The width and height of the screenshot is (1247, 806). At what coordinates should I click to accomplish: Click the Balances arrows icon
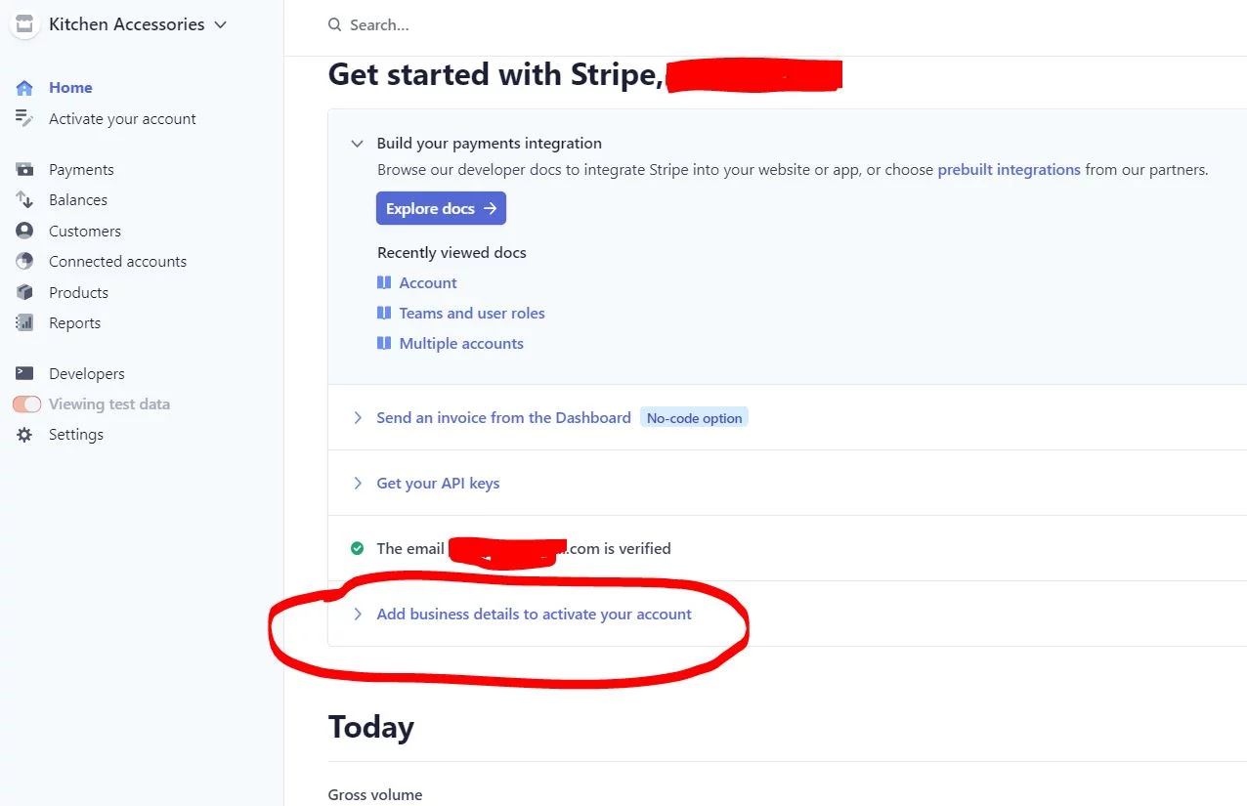(24, 200)
